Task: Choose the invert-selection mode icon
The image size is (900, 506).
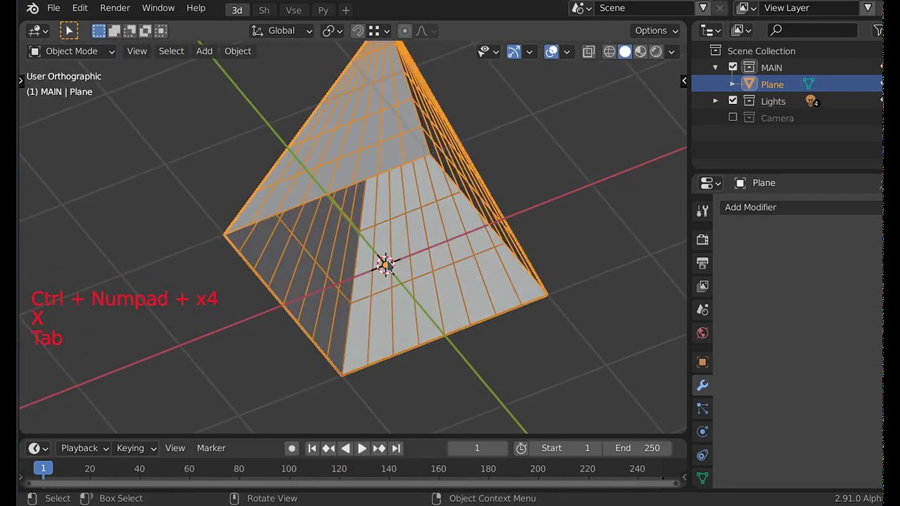Action: pos(146,31)
